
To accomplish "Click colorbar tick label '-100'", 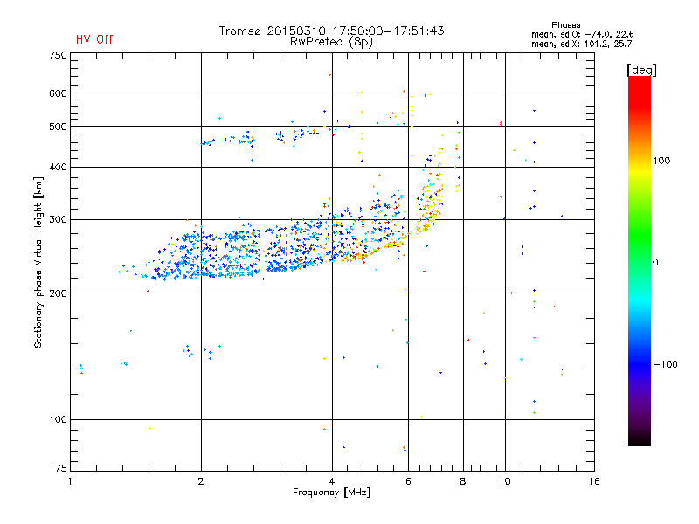I will (665, 364).
